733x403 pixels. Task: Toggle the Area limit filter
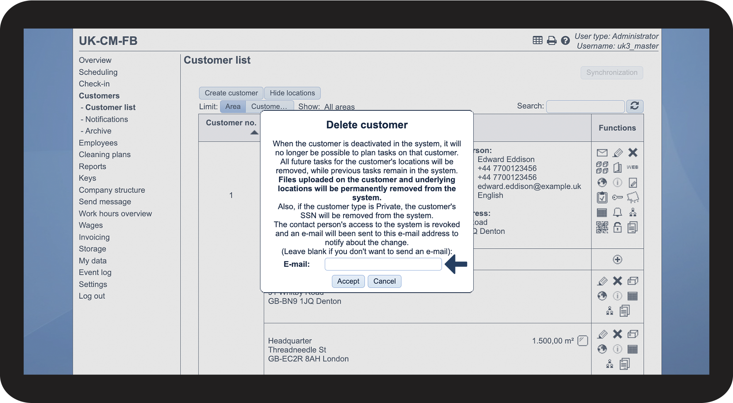pyautogui.click(x=233, y=107)
